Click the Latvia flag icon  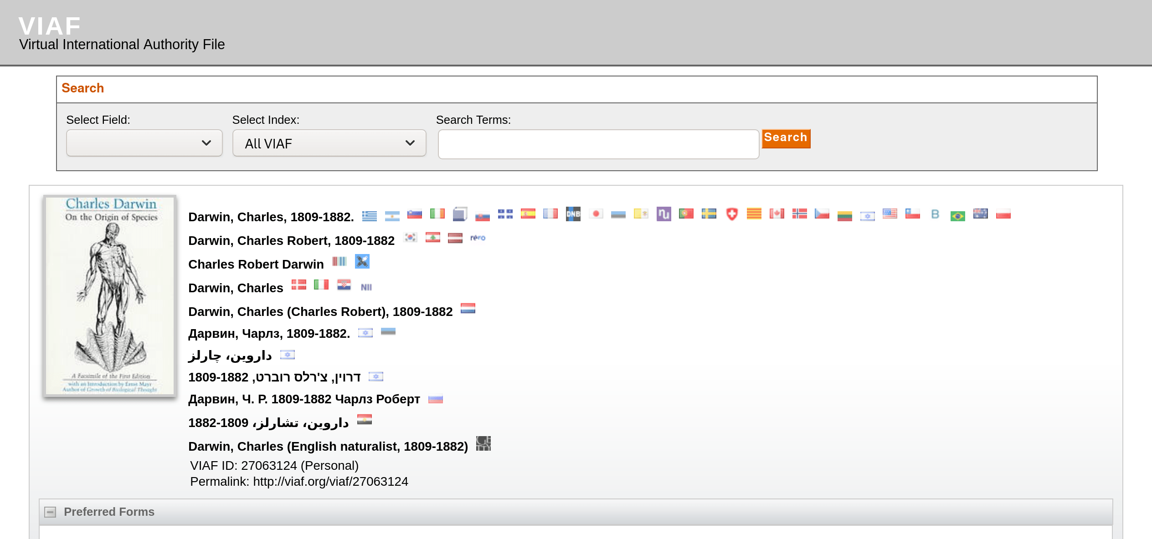[x=455, y=238]
